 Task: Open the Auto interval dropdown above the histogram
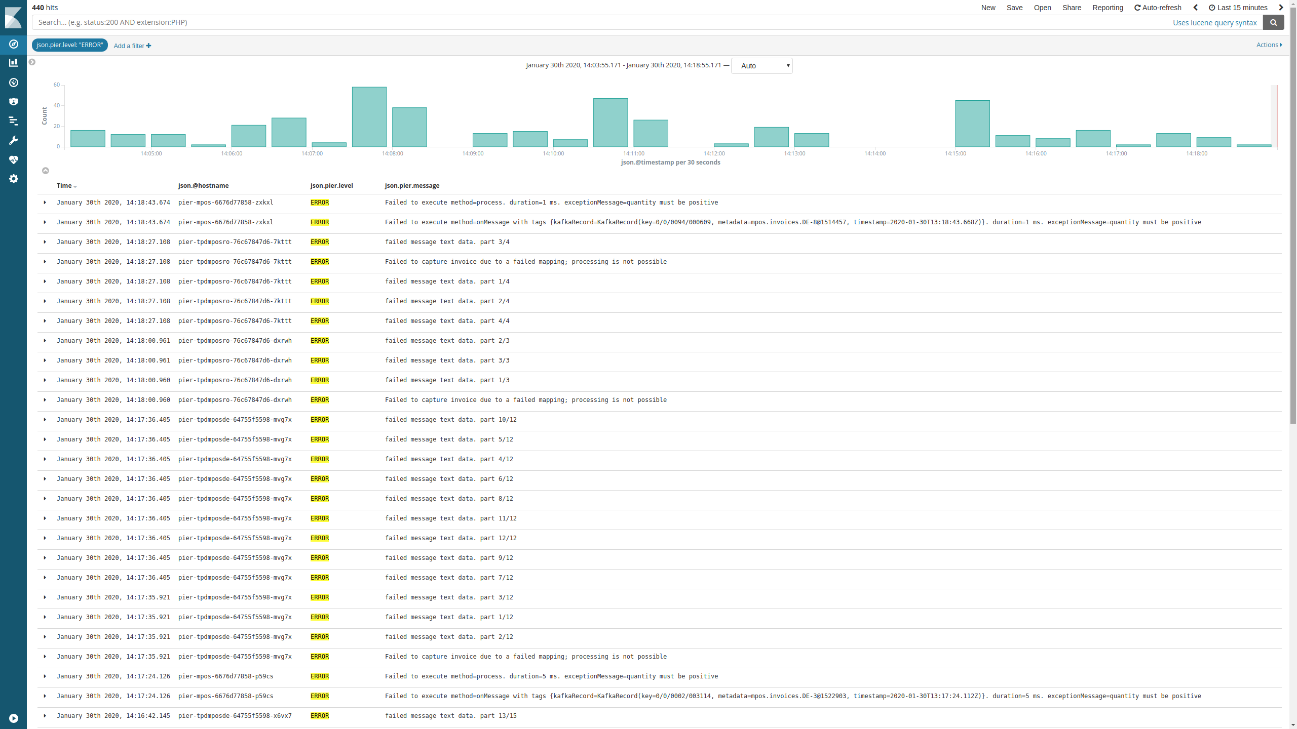761,65
